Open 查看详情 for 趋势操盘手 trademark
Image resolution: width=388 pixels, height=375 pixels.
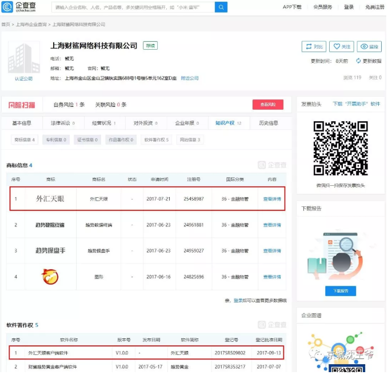[273, 252]
